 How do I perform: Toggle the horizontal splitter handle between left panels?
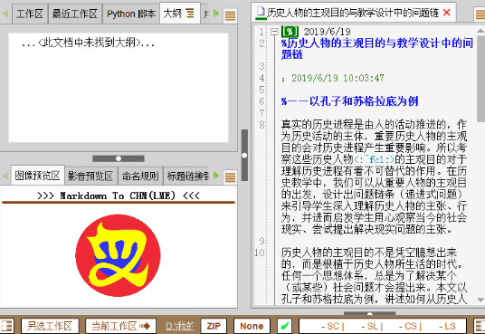point(119,158)
